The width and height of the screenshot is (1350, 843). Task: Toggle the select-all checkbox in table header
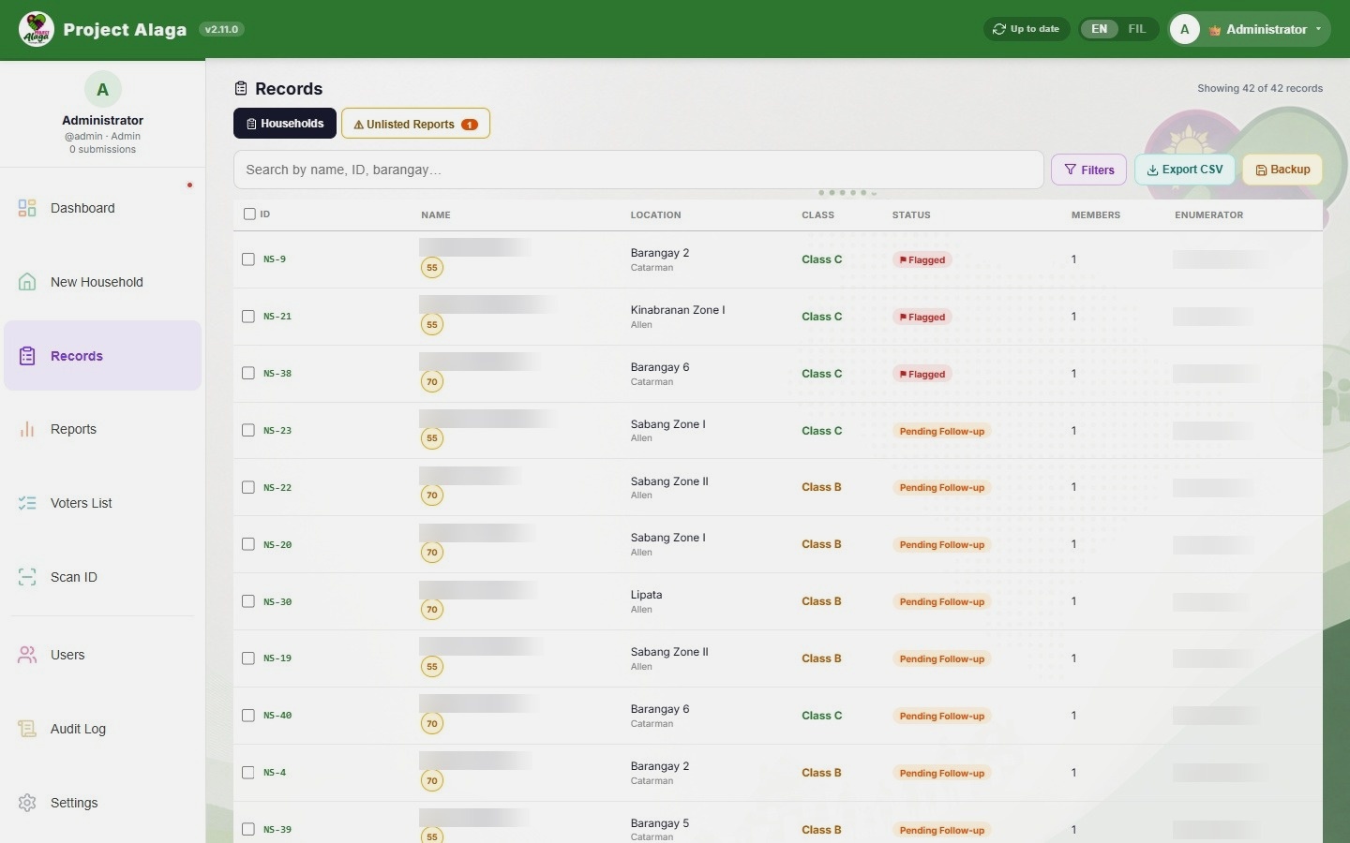(249, 214)
